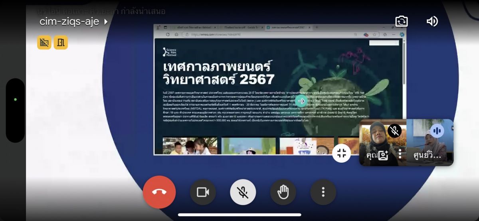Select your self-view tile labeled คุณ
Image resolution: width=479 pixels, height=221 pixels.
point(383,142)
